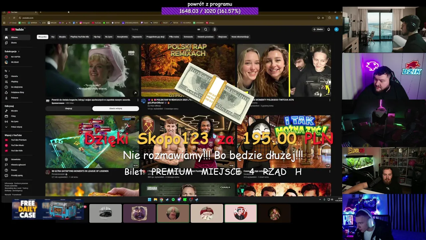Click the FREE DAILY CASE banner
The height and width of the screenshot is (240, 426).
(x=48, y=210)
